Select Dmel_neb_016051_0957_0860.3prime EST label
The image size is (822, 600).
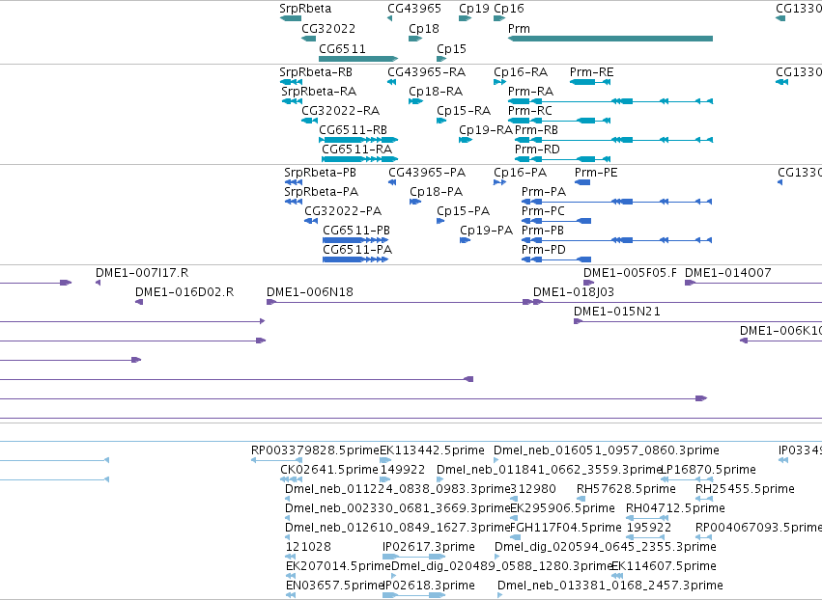tap(607, 450)
